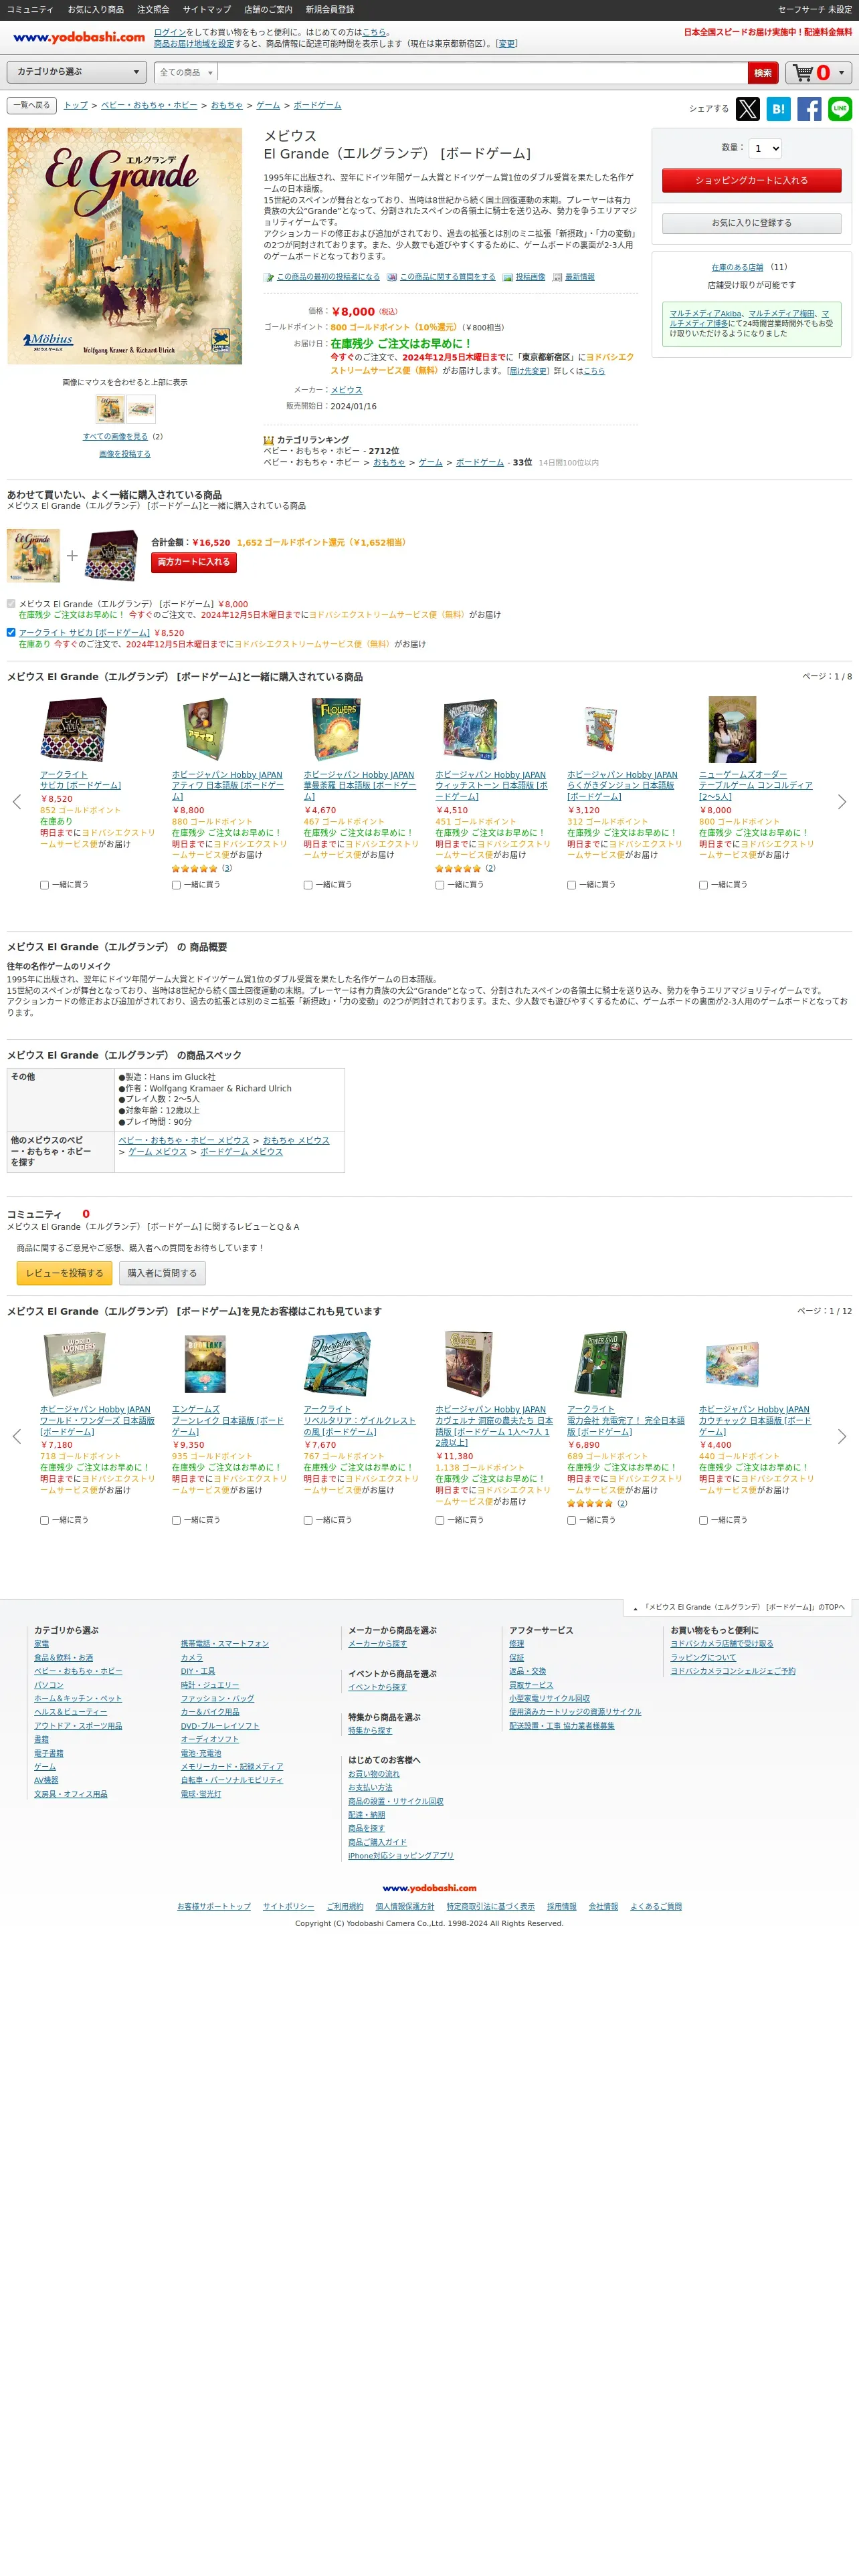This screenshot has height=2576, width=859.
Task: Open カヴェルナ product image
Action: [x=469, y=1364]
